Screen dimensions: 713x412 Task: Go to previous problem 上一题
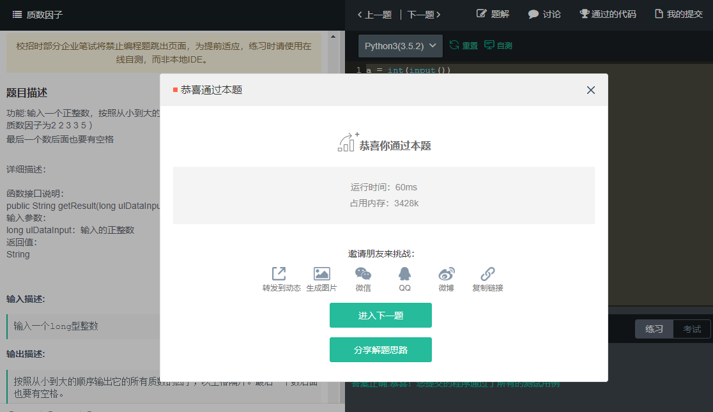pos(374,15)
